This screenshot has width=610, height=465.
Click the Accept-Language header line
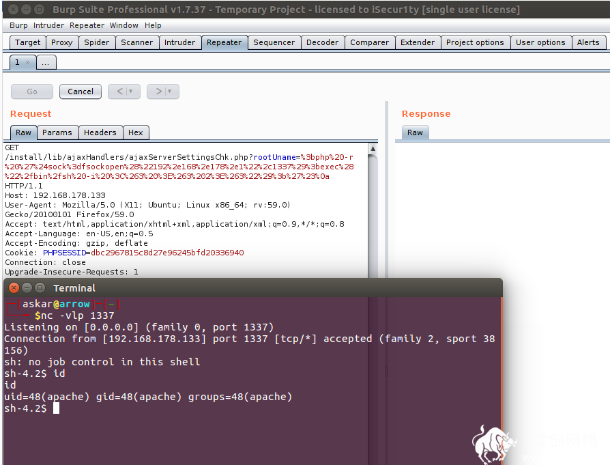[x=79, y=234]
